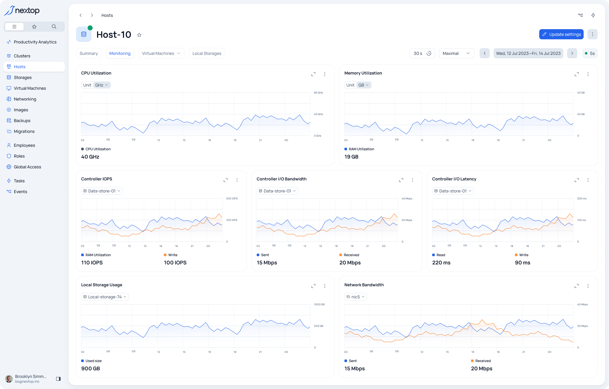Open CPU Utilization card options menu
Screen dimensions: 609x389
(325, 74)
